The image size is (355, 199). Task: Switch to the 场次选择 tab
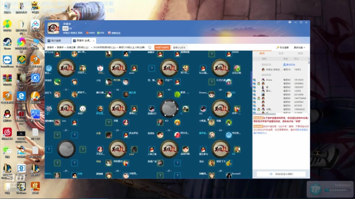[58, 41]
